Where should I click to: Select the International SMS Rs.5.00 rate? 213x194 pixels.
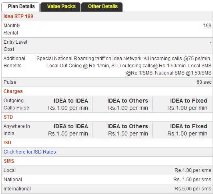pos(193,189)
